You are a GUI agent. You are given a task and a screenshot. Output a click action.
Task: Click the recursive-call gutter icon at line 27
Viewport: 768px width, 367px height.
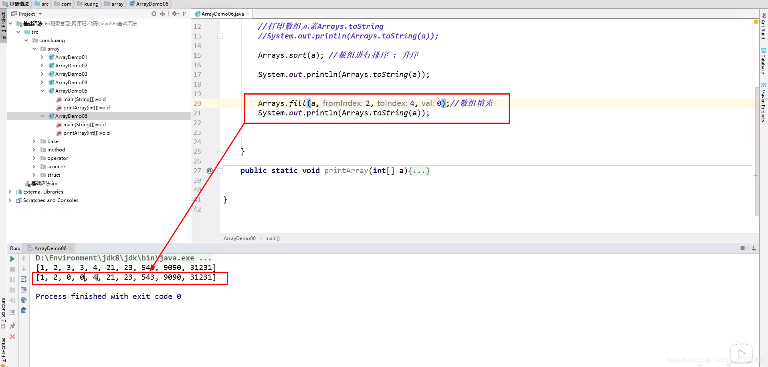coord(209,171)
